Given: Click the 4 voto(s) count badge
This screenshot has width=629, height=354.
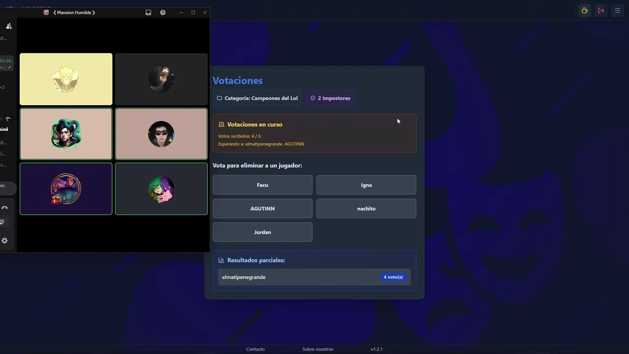Looking at the screenshot, I should point(393,277).
